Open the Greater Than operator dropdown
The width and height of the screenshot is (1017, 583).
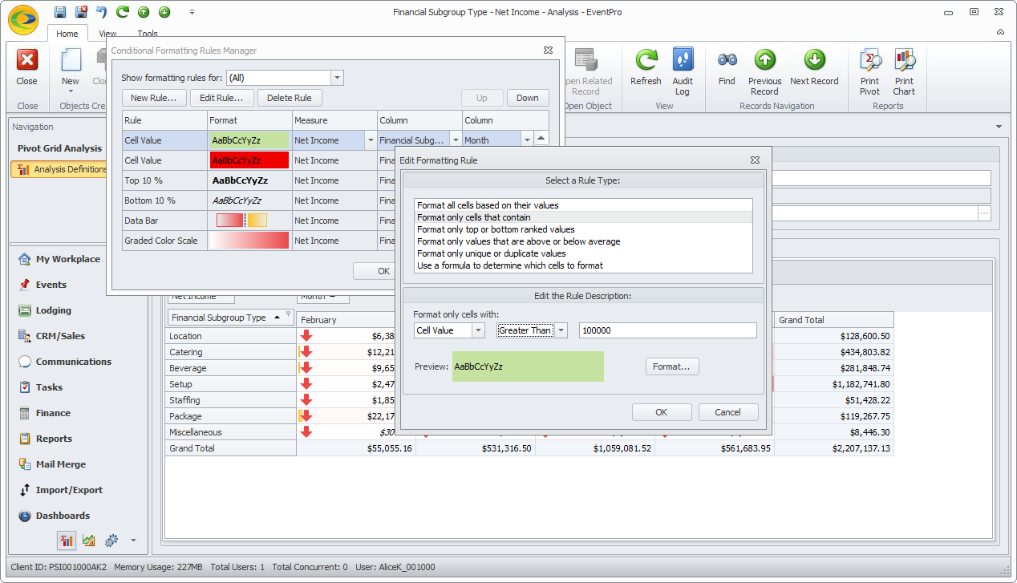point(561,330)
